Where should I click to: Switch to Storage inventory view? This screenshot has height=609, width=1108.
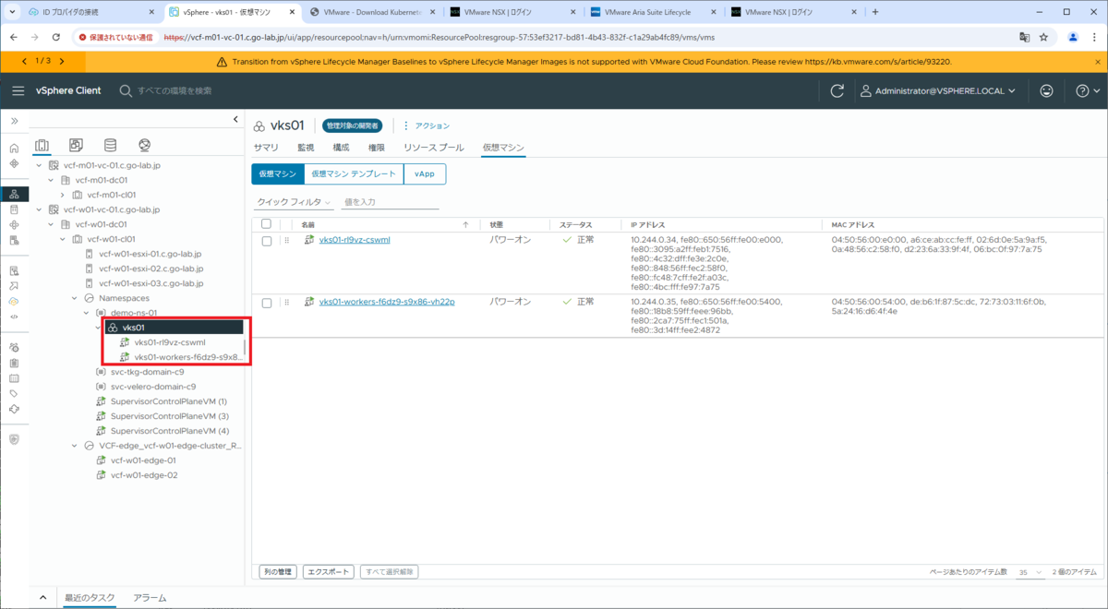[x=111, y=145]
